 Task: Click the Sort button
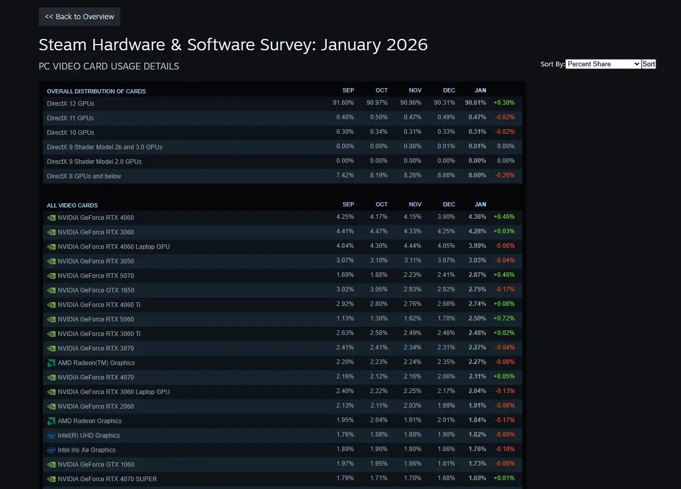(x=649, y=64)
